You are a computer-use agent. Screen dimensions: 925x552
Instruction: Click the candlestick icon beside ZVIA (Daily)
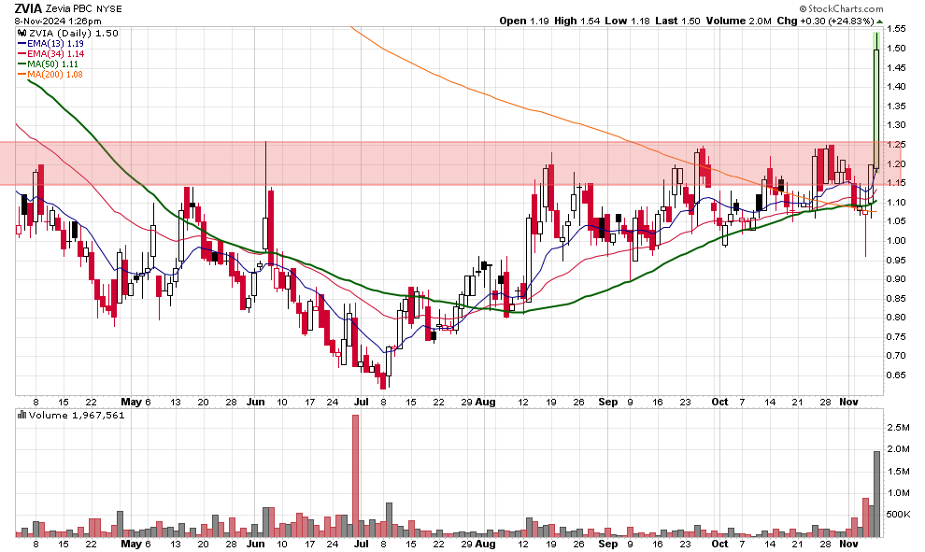point(22,33)
